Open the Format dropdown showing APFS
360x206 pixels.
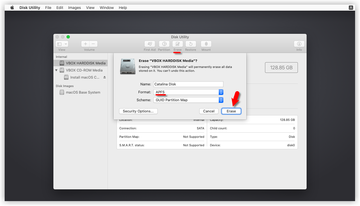[188, 92]
